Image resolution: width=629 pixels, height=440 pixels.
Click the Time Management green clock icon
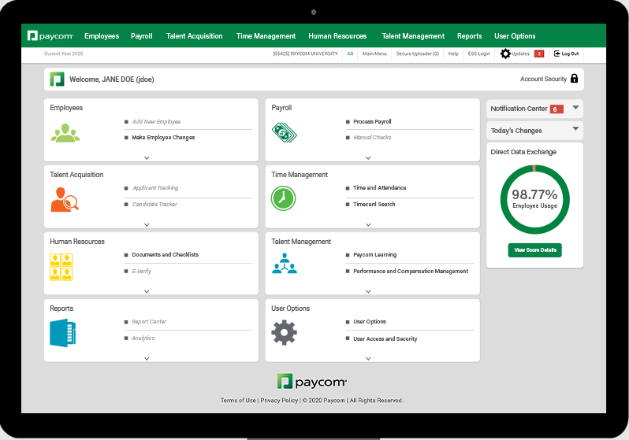click(283, 198)
